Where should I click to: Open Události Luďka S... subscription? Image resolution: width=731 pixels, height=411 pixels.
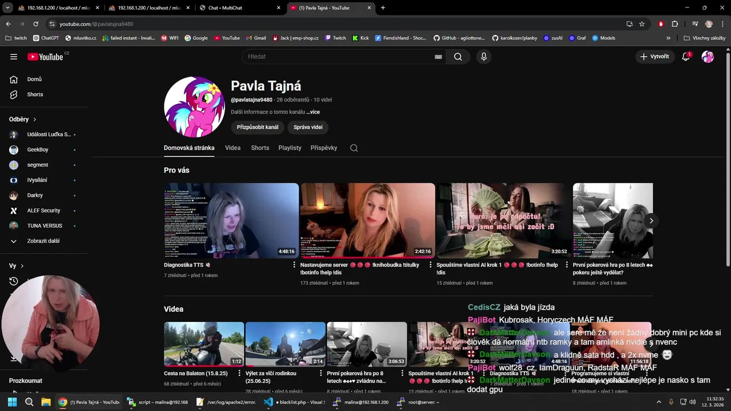pos(49,135)
